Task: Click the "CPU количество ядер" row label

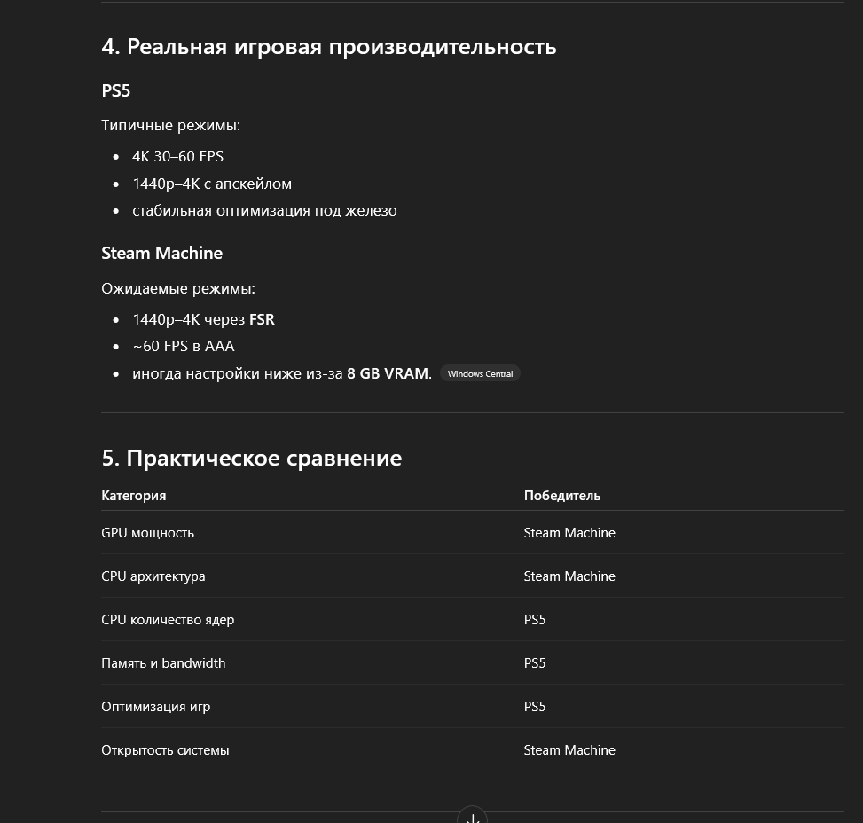Action: coord(168,620)
